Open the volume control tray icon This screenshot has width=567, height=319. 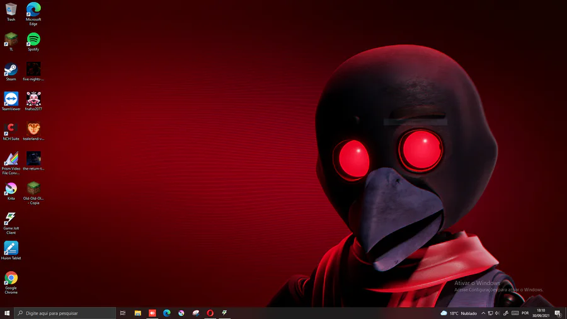pyautogui.click(x=497, y=313)
